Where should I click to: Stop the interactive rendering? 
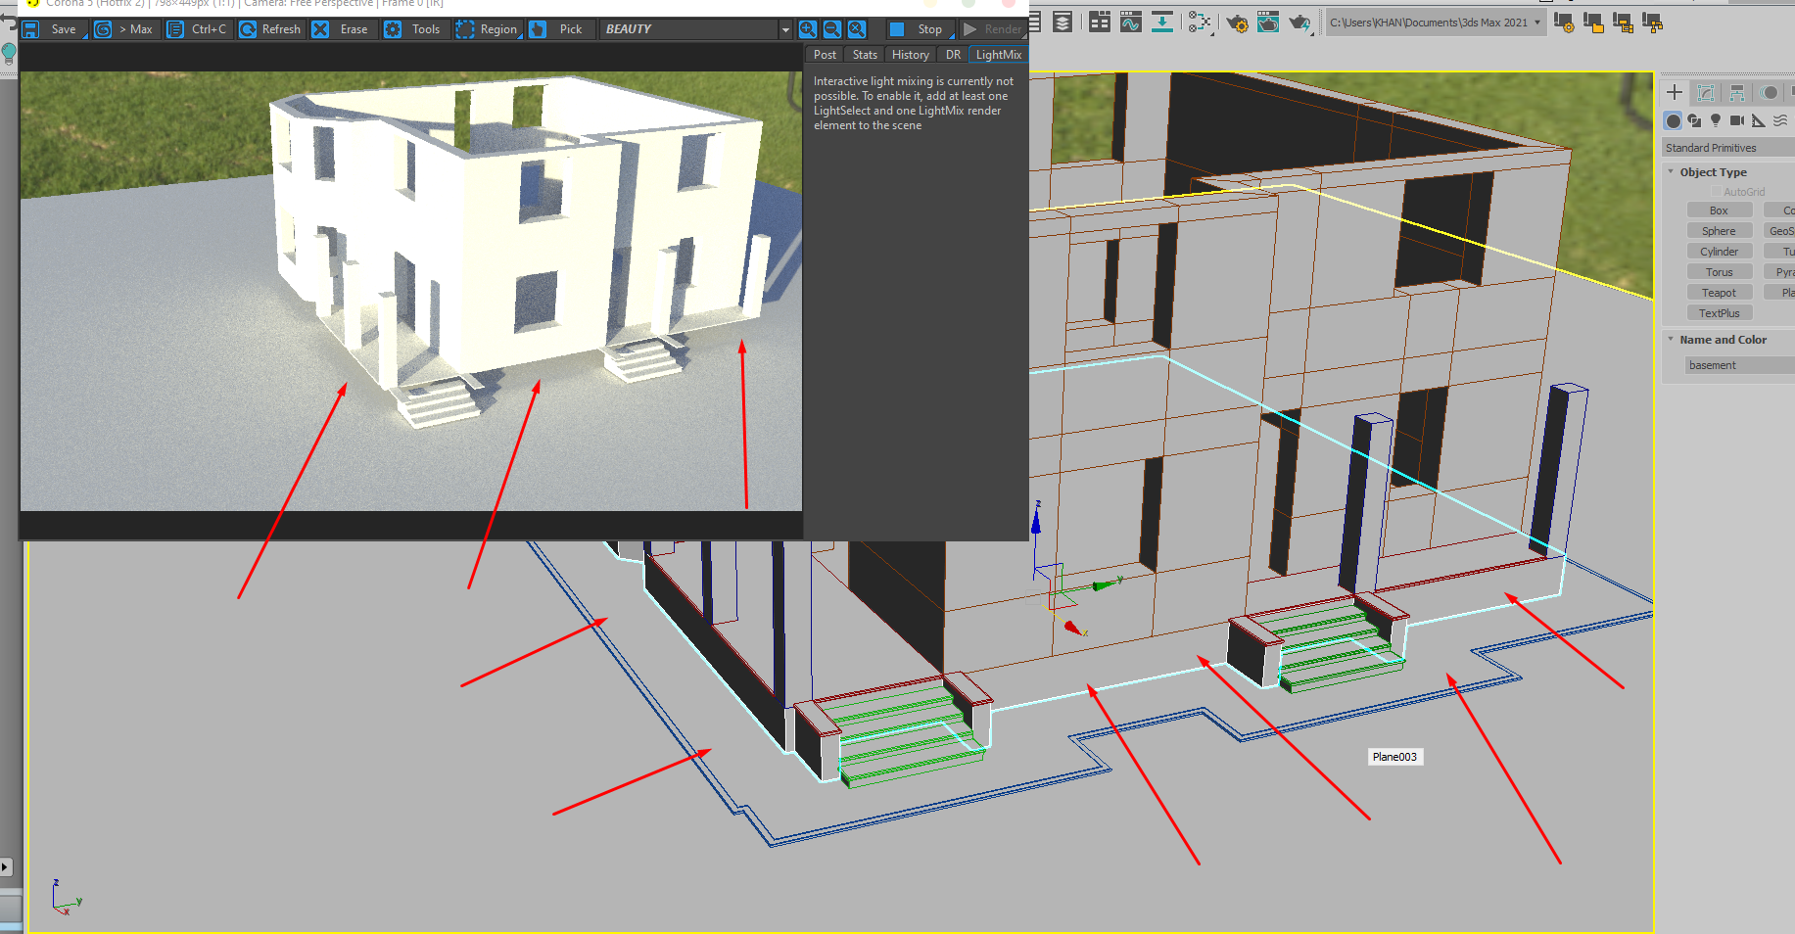click(919, 29)
